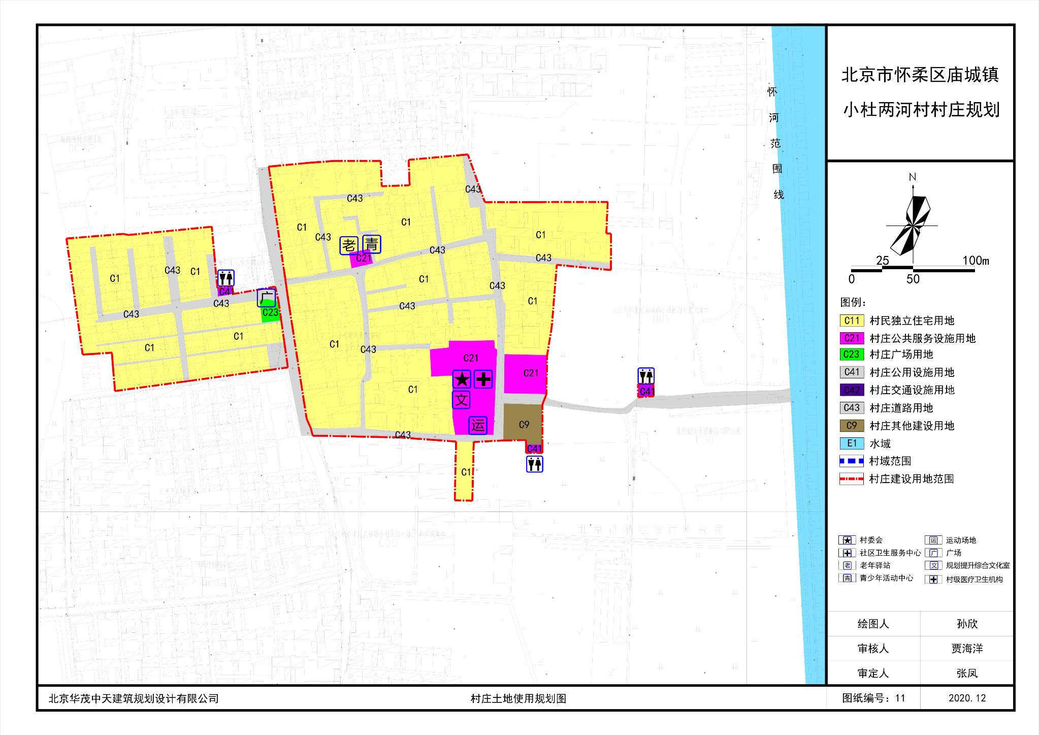1039x735 pixels.
Task: Click the cyan E1 water legend swatch
Action: pyautogui.click(x=852, y=443)
